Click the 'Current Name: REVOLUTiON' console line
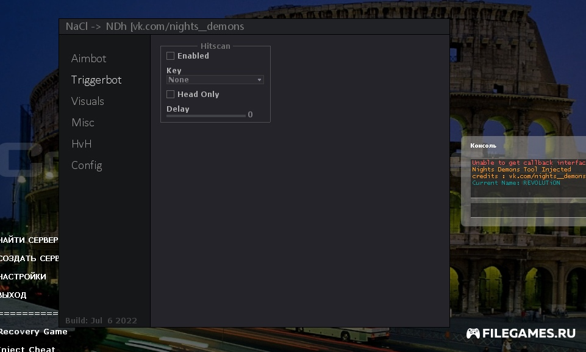Image resolution: width=586 pixels, height=352 pixels. pyautogui.click(x=516, y=183)
